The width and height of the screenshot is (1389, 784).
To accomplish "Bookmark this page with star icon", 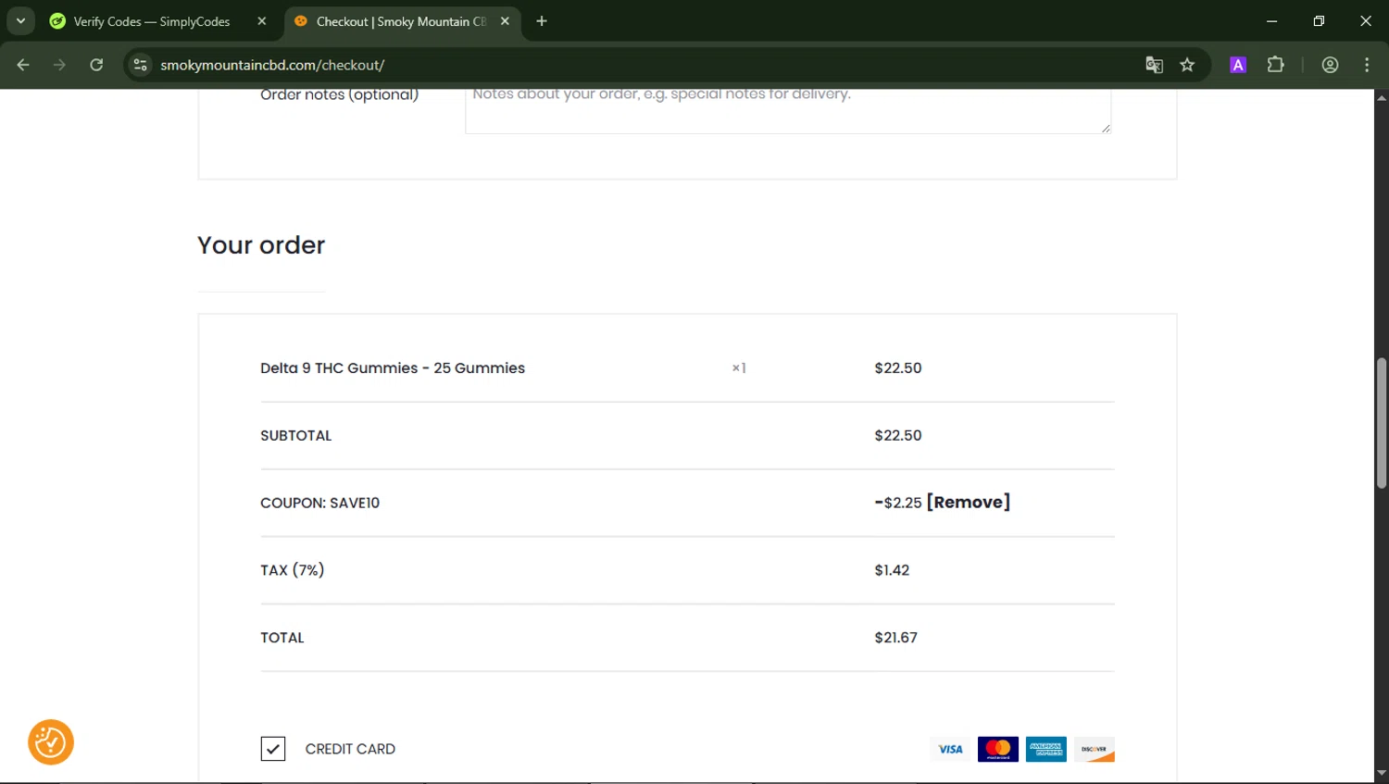I will tap(1187, 65).
